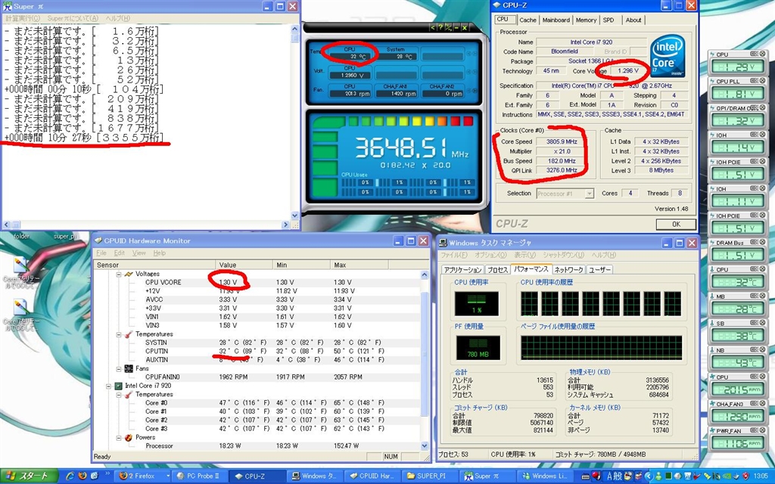Switch to Mainboard tab in CPU-Z
Viewport: 775px width, 484px height.
coord(556,20)
